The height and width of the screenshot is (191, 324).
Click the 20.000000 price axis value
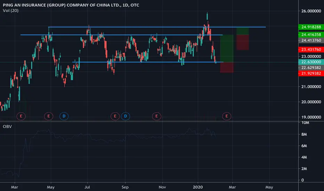coord(311,102)
